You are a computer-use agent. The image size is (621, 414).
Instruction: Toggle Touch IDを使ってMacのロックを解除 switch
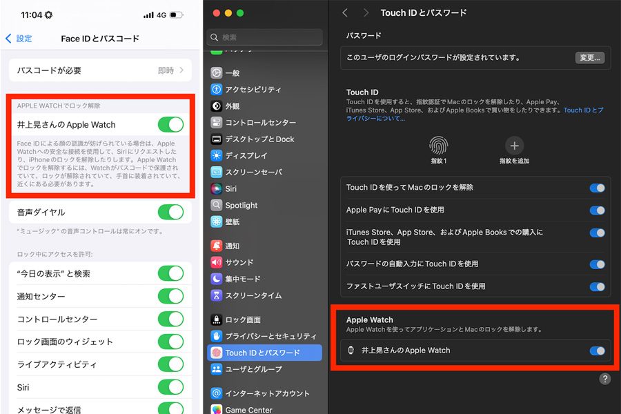pos(598,188)
